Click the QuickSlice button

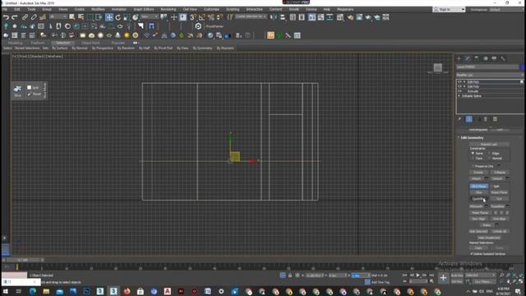pyautogui.click(x=478, y=199)
